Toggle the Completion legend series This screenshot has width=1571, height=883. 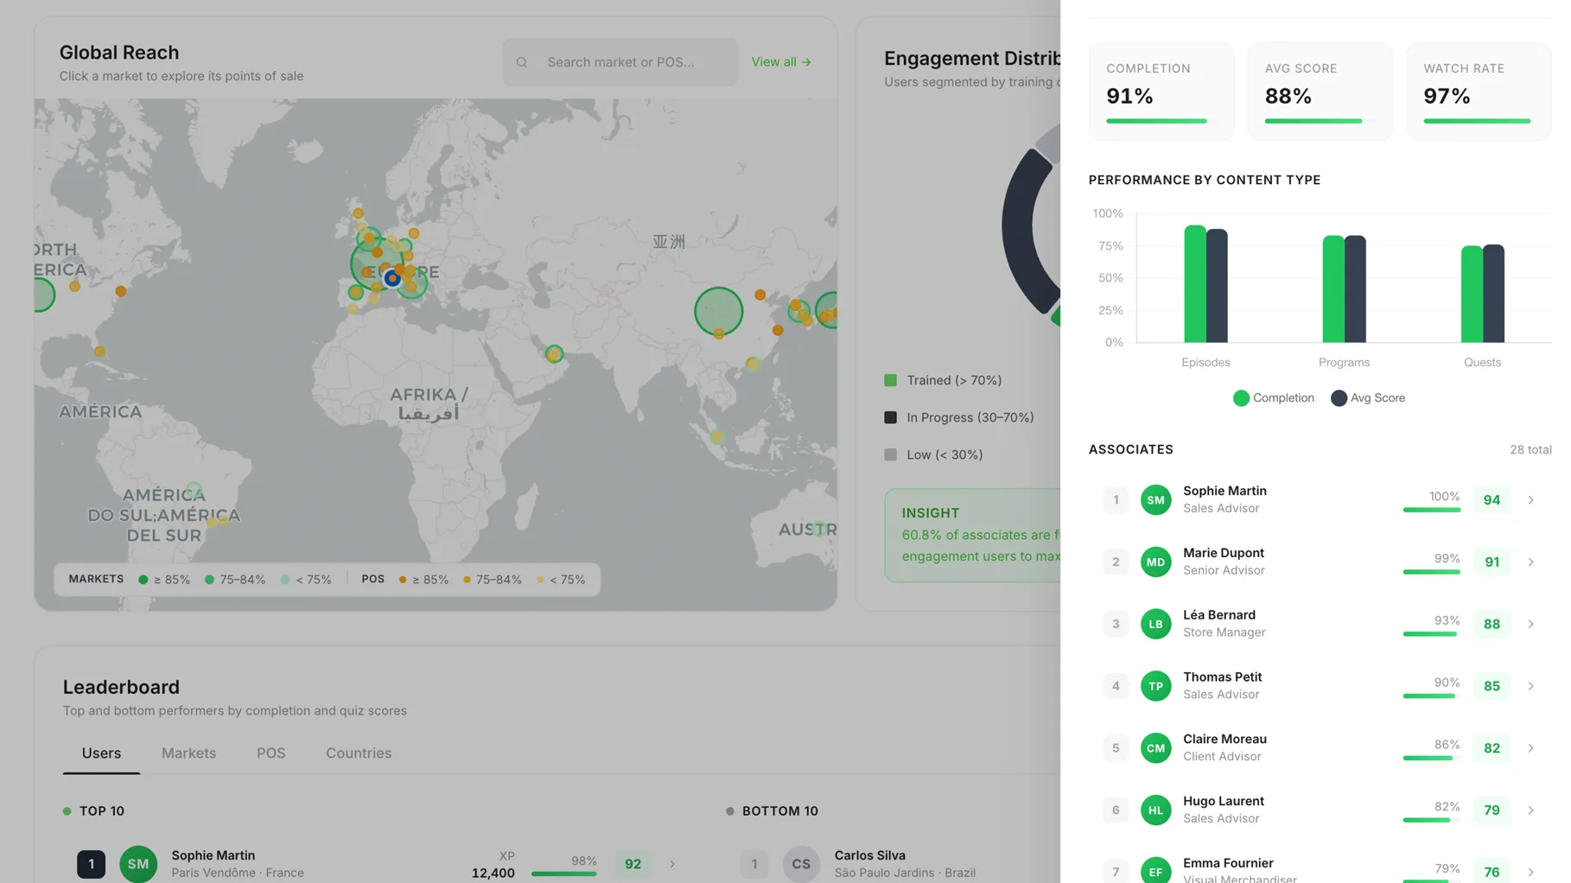[1273, 398]
